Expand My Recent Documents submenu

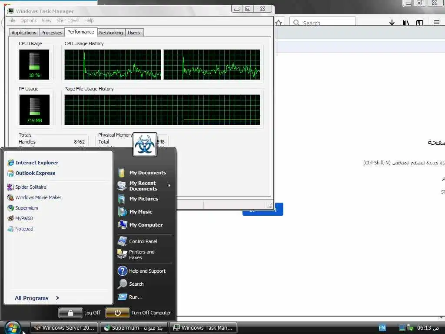click(x=145, y=186)
